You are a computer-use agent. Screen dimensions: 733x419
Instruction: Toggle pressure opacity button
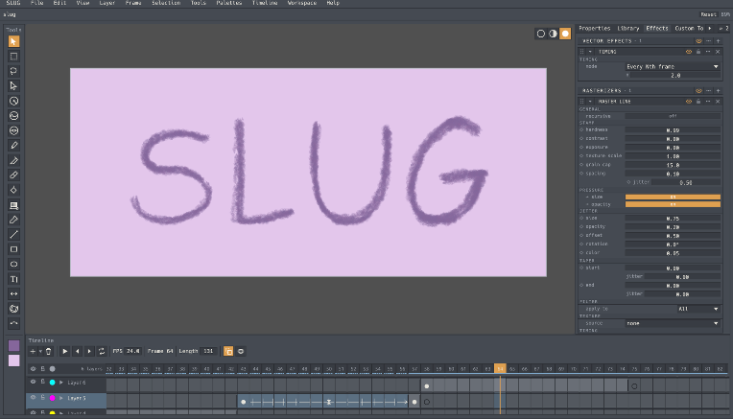tap(673, 204)
